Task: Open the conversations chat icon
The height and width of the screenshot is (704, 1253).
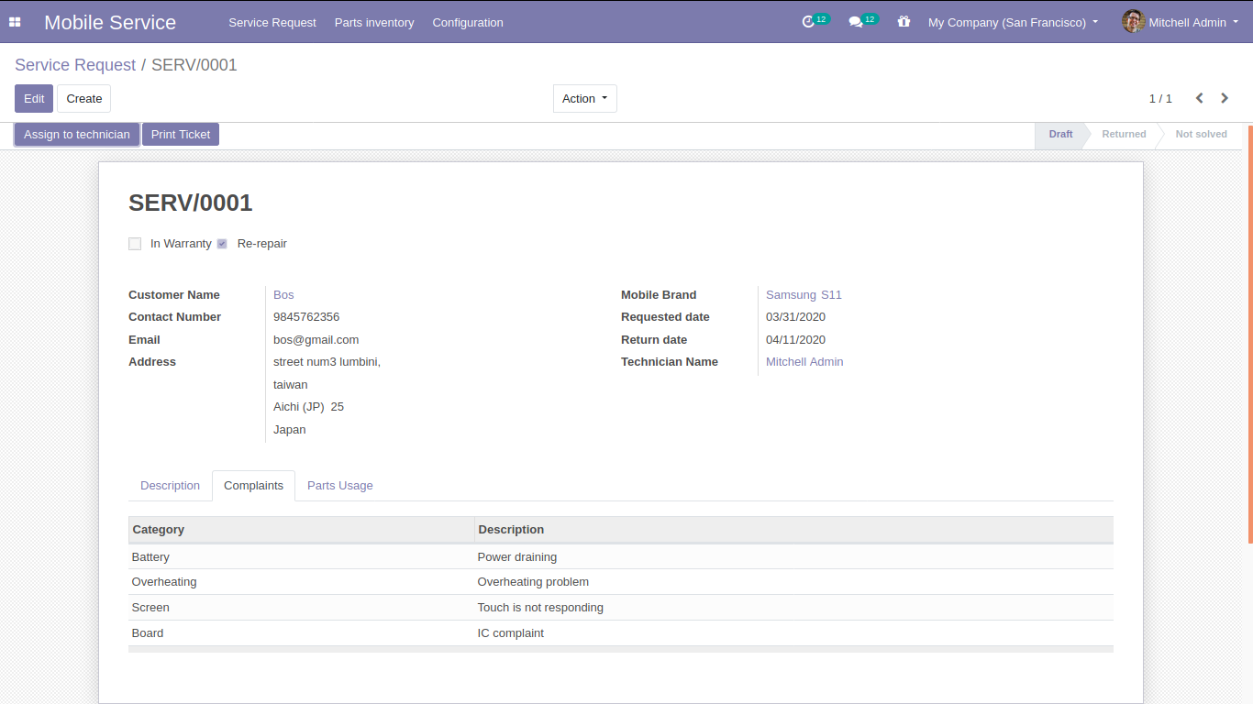Action: coord(855,22)
